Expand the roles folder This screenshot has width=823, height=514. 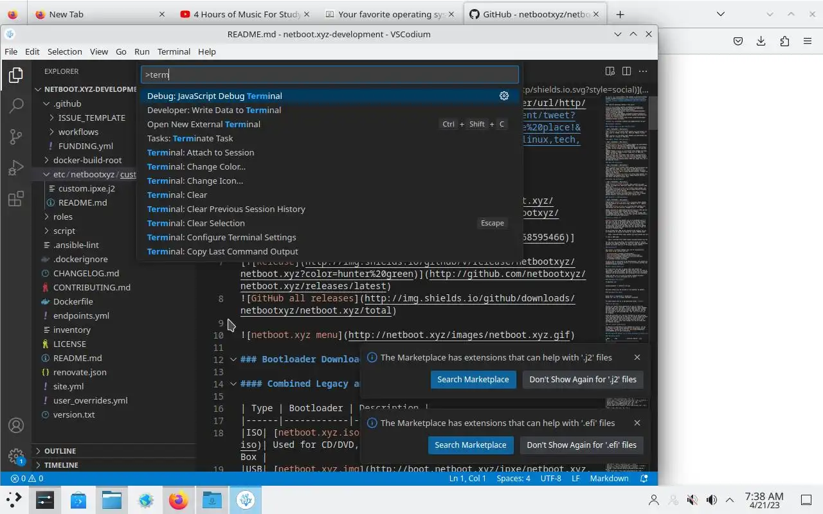(46, 217)
